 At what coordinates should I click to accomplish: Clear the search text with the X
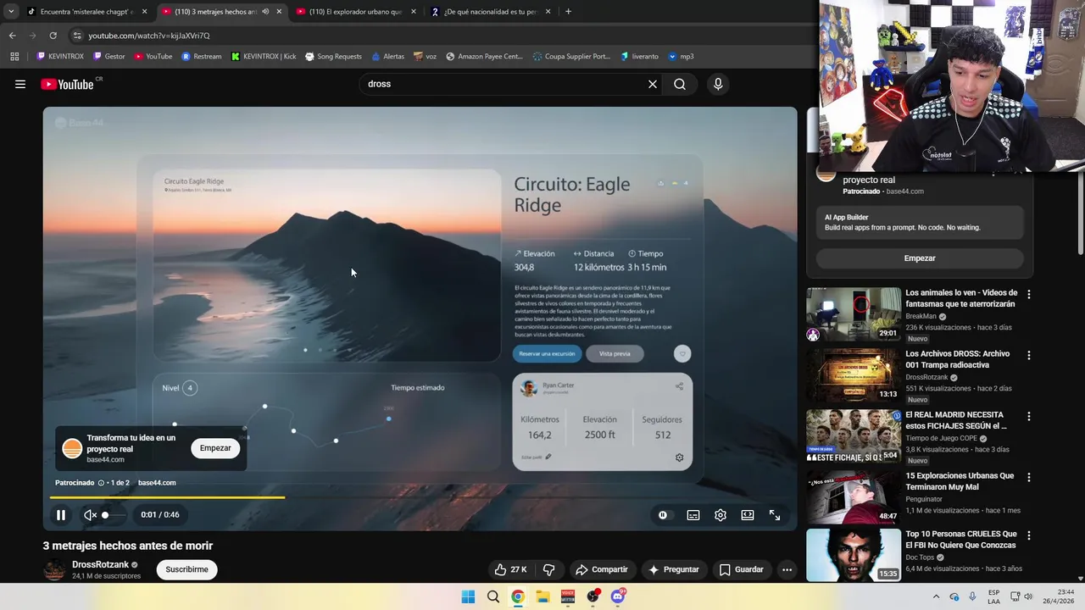(x=653, y=84)
